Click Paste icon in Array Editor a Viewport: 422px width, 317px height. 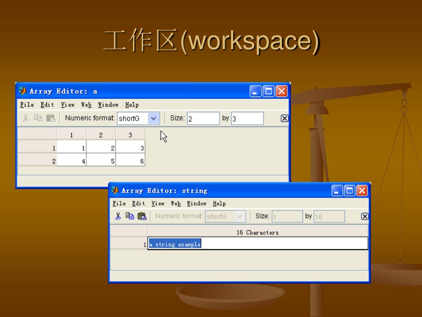(51, 118)
